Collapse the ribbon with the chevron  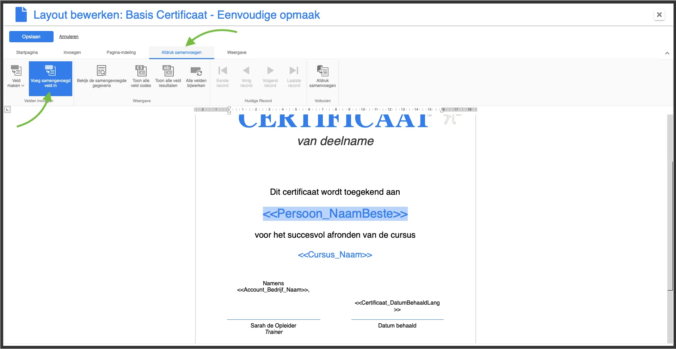[667, 53]
